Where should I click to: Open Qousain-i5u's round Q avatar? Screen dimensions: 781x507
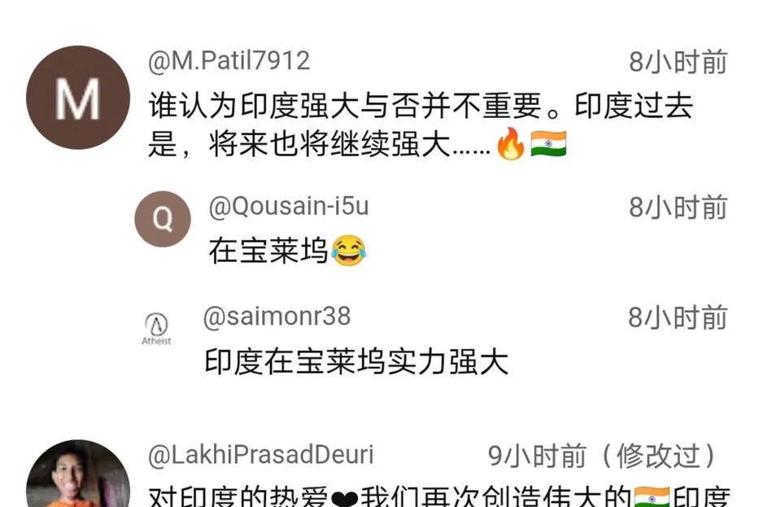(163, 219)
